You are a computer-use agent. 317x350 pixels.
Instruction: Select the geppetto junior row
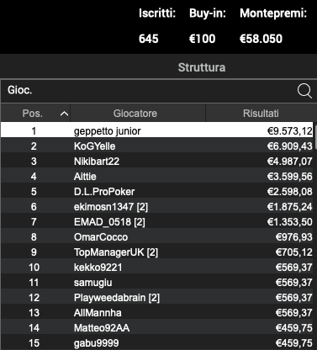156,131
